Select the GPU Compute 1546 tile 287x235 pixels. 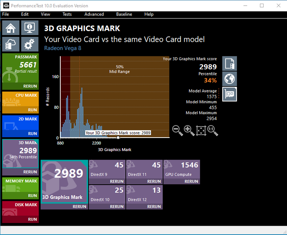pos(182,169)
